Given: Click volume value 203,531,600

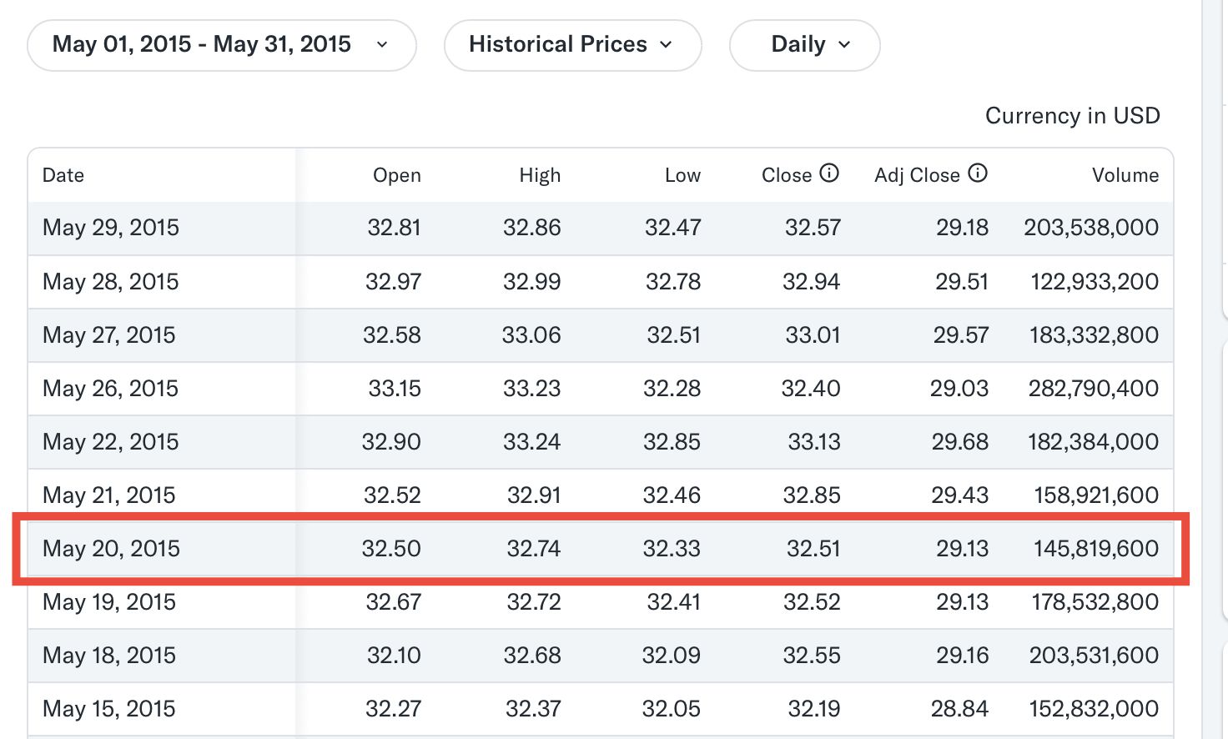Looking at the screenshot, I should tap(1094, 656).
